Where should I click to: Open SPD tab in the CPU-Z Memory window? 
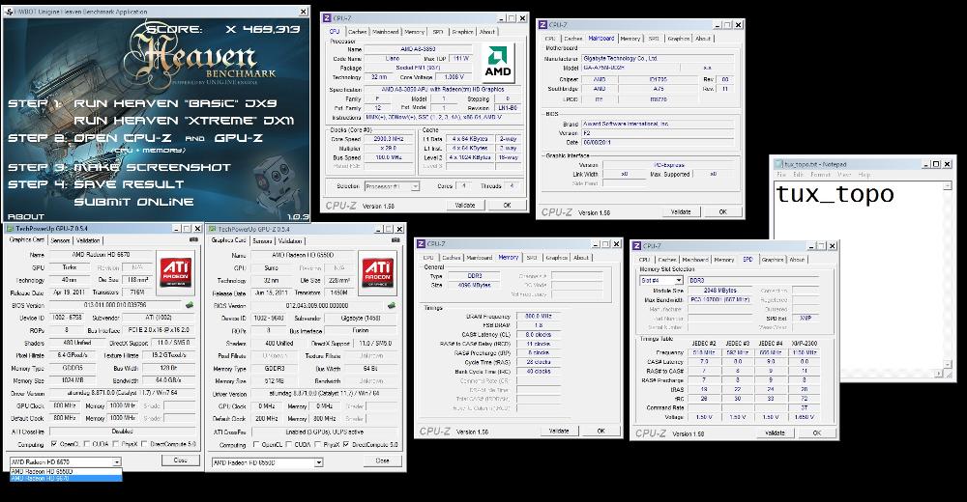click(532, 258)
